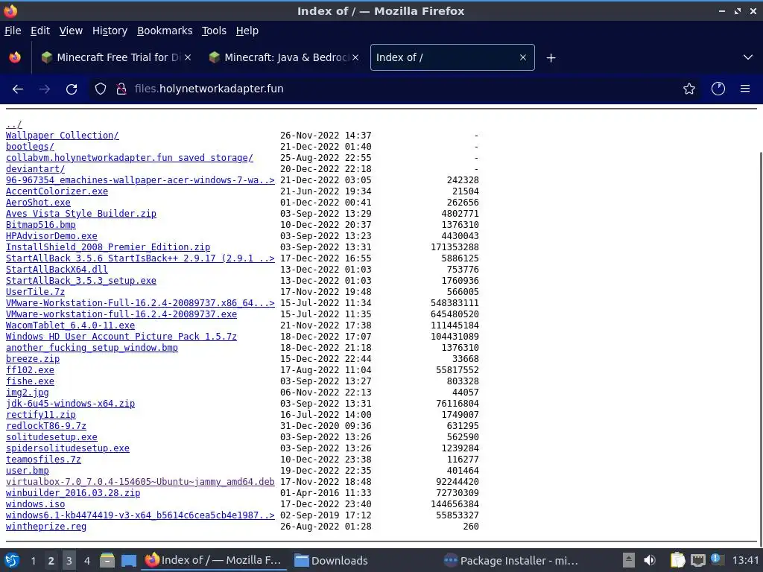The width and height of the screenshot is (763, 572).
Task: Download fishe.exe
Action: click(30, 382)
